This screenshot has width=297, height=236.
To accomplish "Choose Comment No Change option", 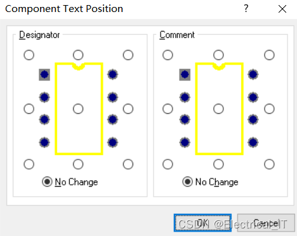I will (211, 182).
